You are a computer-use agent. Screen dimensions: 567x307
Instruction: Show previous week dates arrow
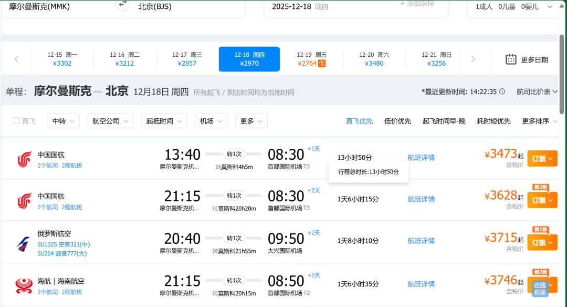coord(16,59)
